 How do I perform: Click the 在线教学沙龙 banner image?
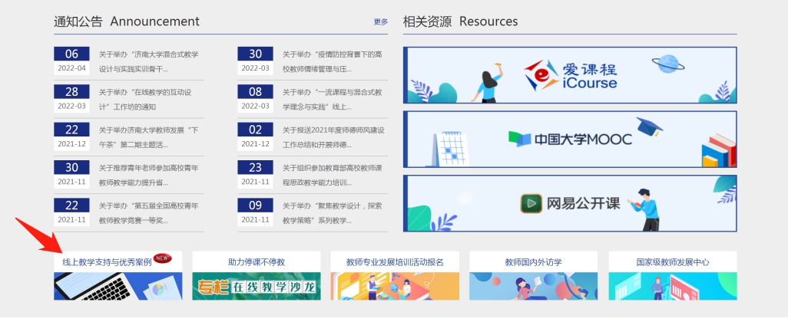(257, 286)
